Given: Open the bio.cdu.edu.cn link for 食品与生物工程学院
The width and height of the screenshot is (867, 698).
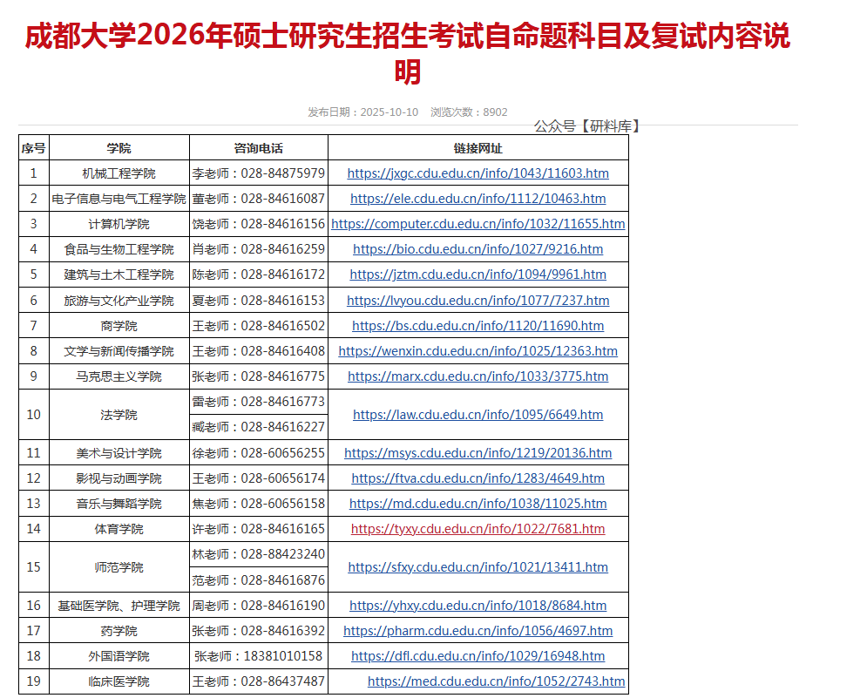Looking at the screenshot, I should [x=478, y=249].
